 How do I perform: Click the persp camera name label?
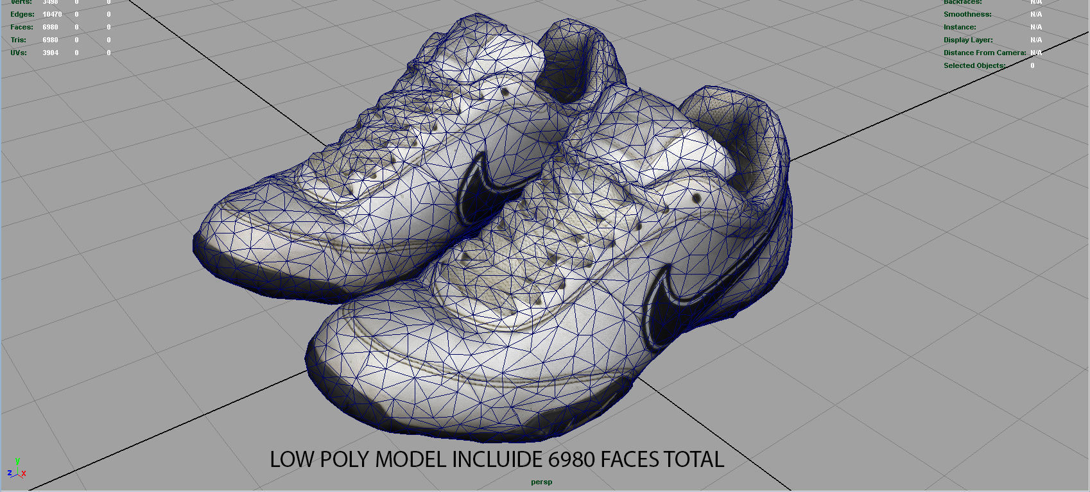coord(541,482)
